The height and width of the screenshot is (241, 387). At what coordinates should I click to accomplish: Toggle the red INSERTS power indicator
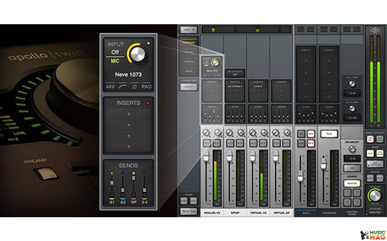coord(148,103)
